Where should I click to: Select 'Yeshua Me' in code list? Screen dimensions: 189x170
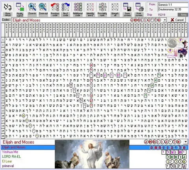pyautogui.click(x=10, y=152)
